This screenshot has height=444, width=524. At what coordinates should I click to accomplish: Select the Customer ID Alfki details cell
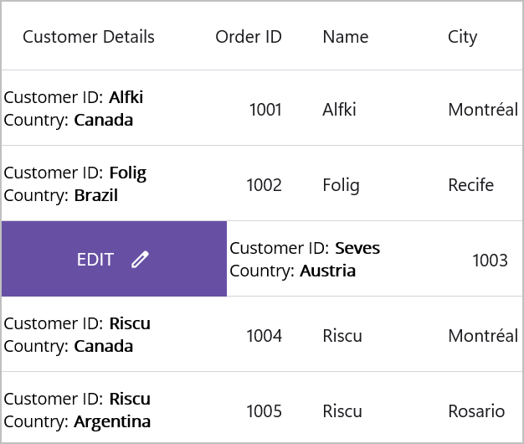74,108
